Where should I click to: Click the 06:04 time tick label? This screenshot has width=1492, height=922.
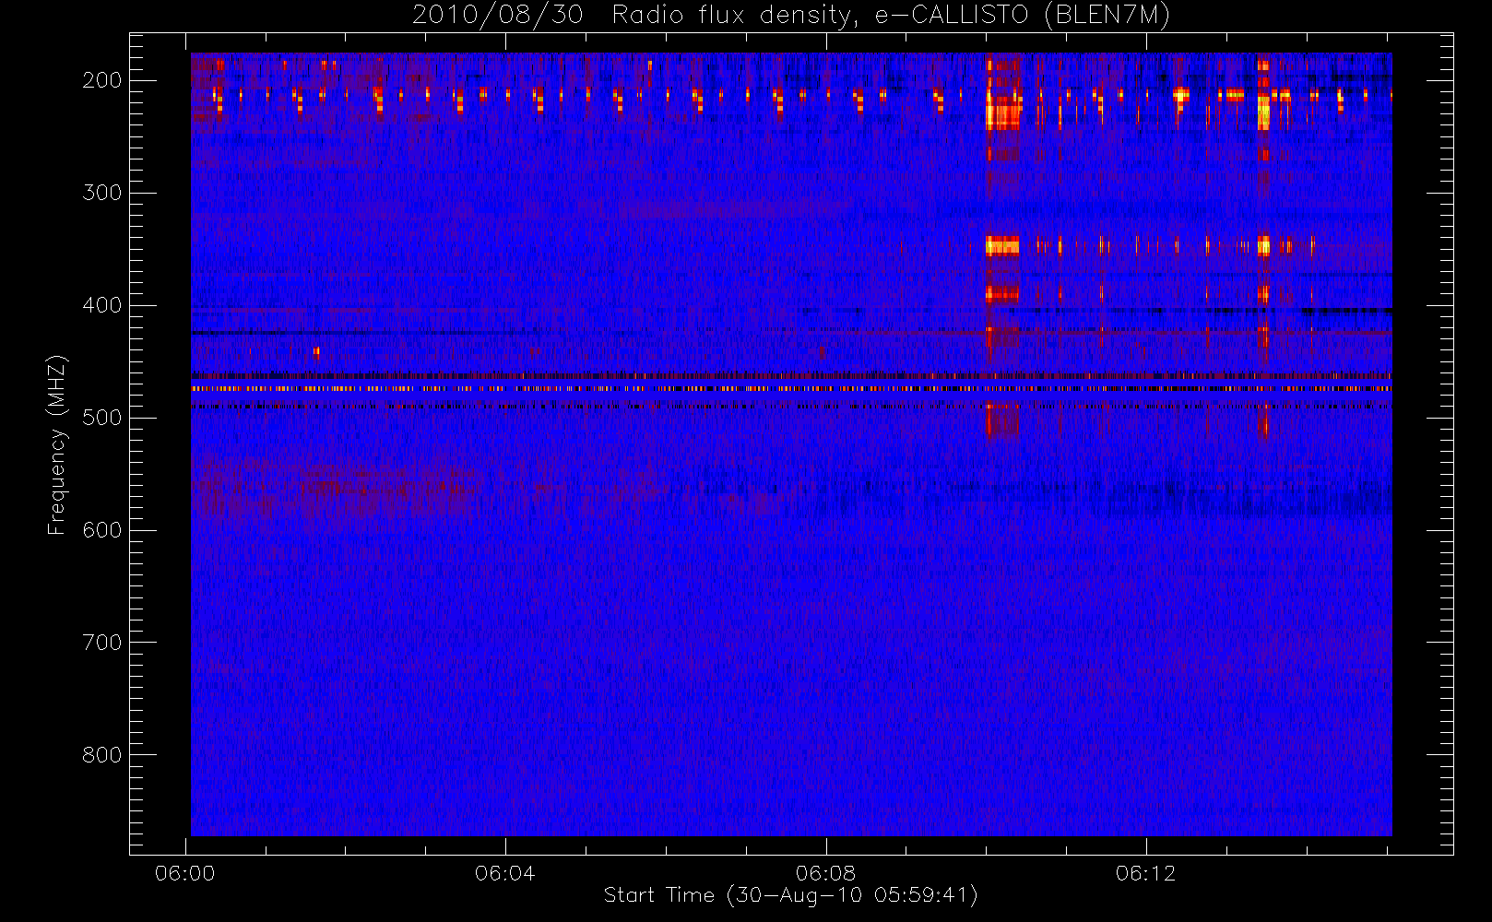(505, 873)
